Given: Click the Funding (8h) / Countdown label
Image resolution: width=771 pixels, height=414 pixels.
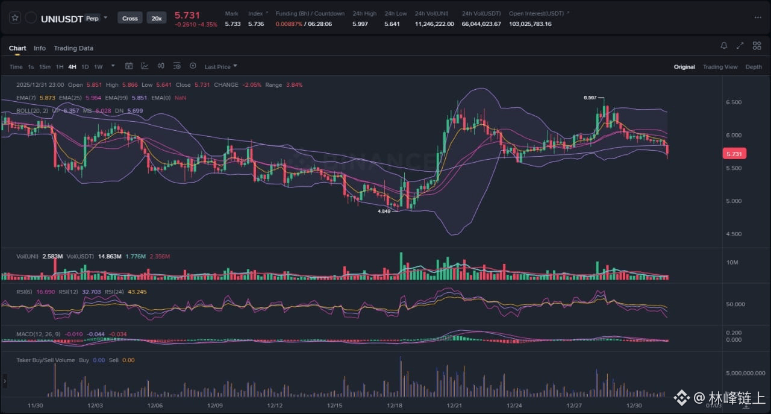Looking at the screenshot, I should pos(310,13).
